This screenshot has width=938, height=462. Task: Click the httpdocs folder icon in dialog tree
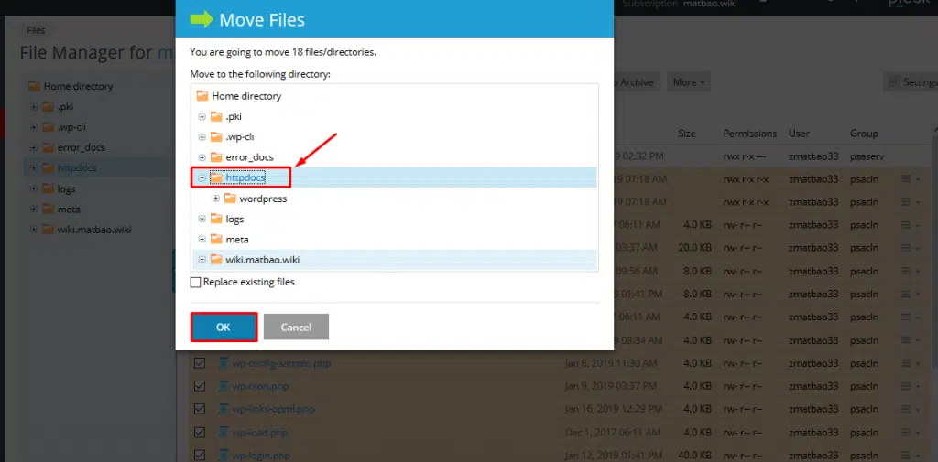tap(216, 177)
